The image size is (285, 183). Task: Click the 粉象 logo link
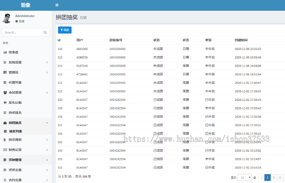(26, 5)
